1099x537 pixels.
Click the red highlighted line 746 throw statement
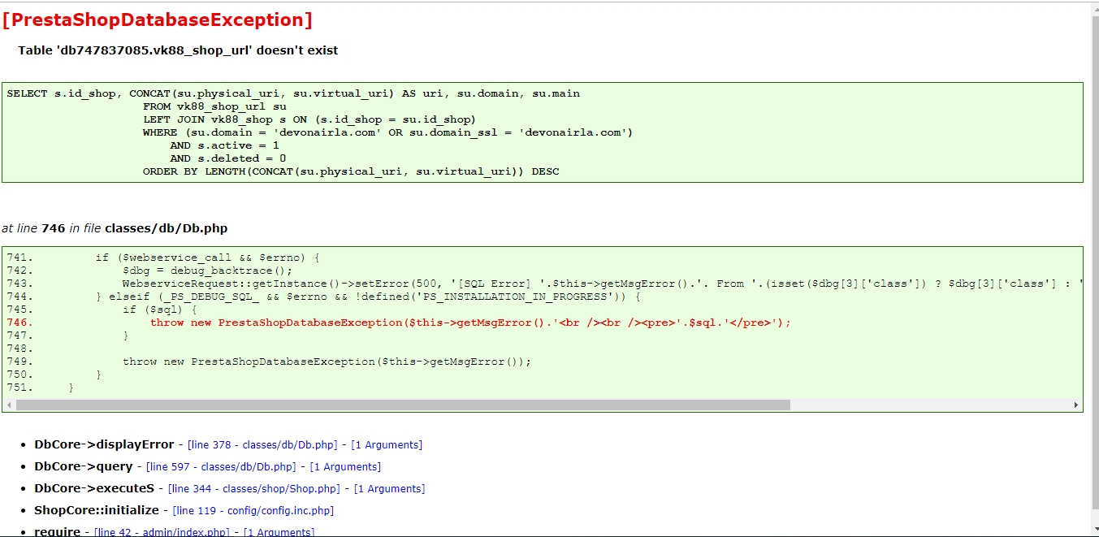click(470, 323)
